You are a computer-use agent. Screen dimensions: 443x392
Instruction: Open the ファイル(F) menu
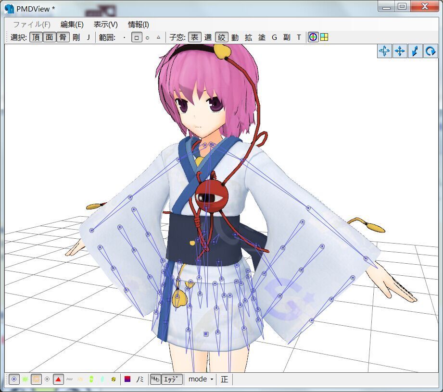[x=31, y=24]
